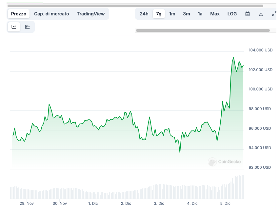Select the 1m time range
The height and width of the screenshot is (213, 280).
coord(172,14)
